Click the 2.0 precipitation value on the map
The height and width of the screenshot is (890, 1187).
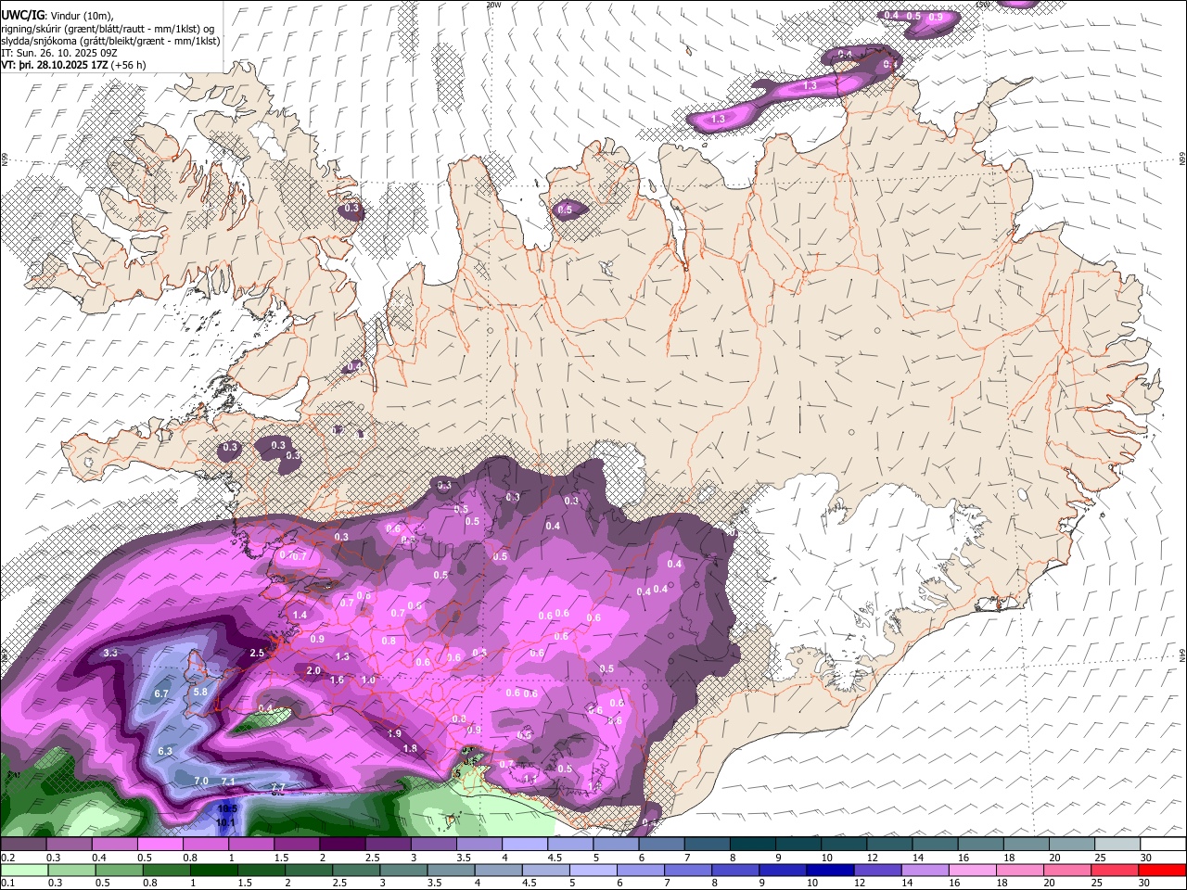coord(313,670)
